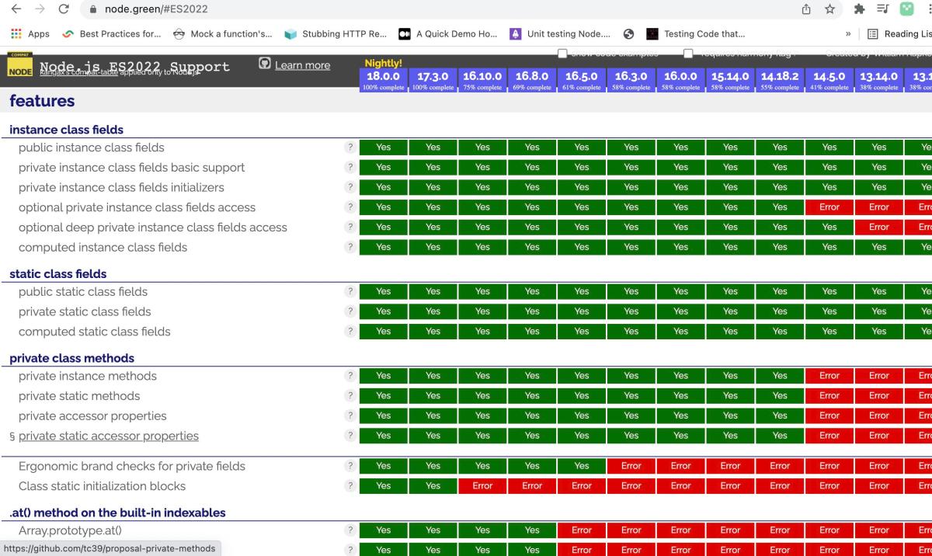Image resolution: width=932 pixels, height=556 pixels.
Task: Click the private static methods row label
Action: [x=79, y=396]
